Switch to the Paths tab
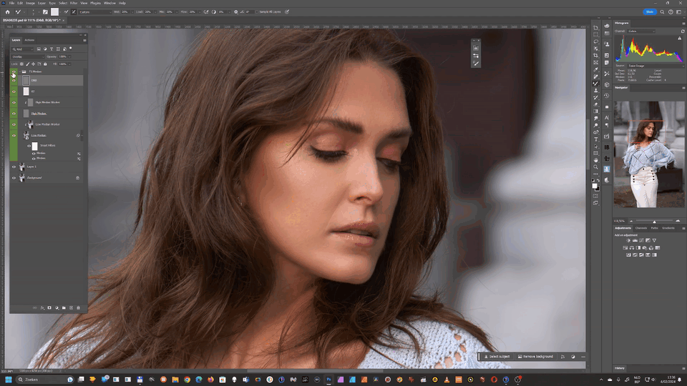This screenshot has height=386, width=687. [654, 228]
